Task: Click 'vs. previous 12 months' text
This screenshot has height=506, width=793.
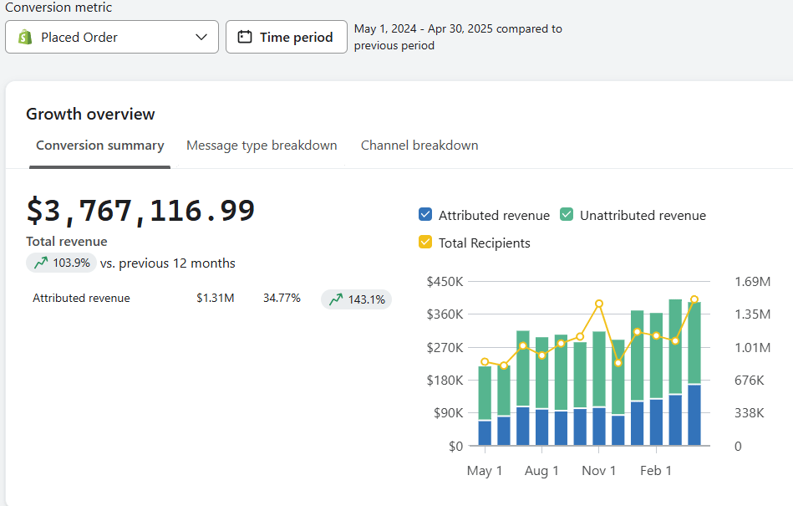Action: (167, 263)
